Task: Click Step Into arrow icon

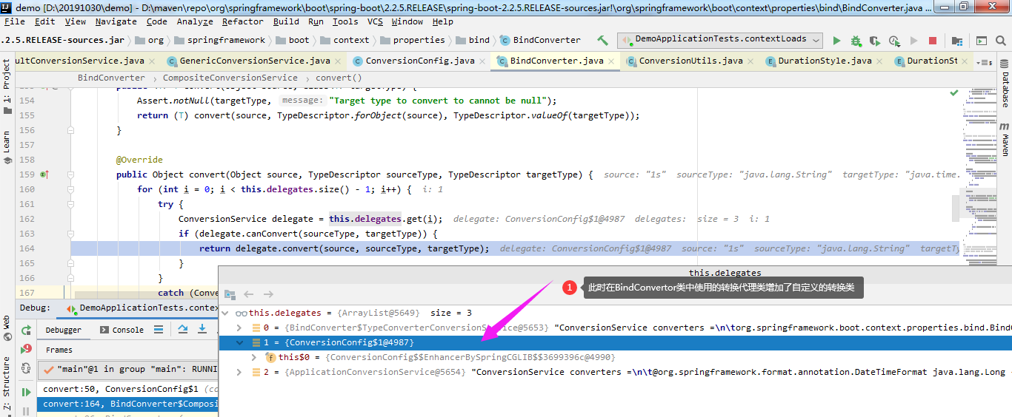Action: pyautogui.click(x=202, y=330)
